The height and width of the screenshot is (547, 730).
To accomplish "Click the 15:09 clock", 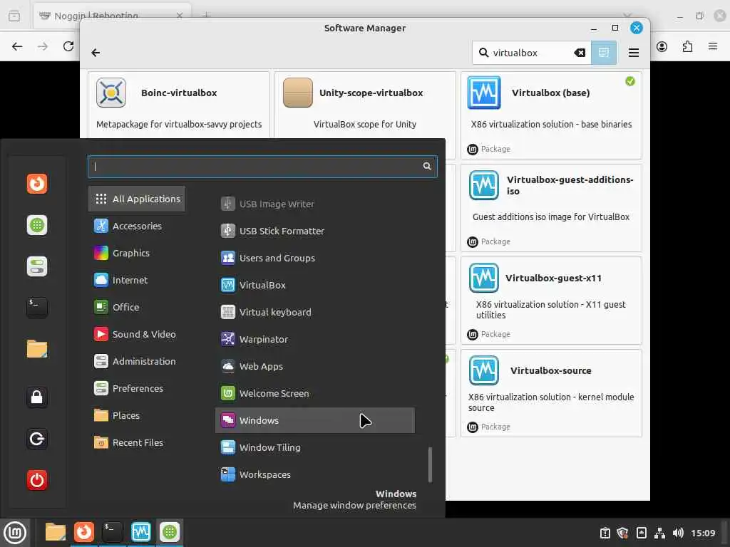I will point(703,533).
